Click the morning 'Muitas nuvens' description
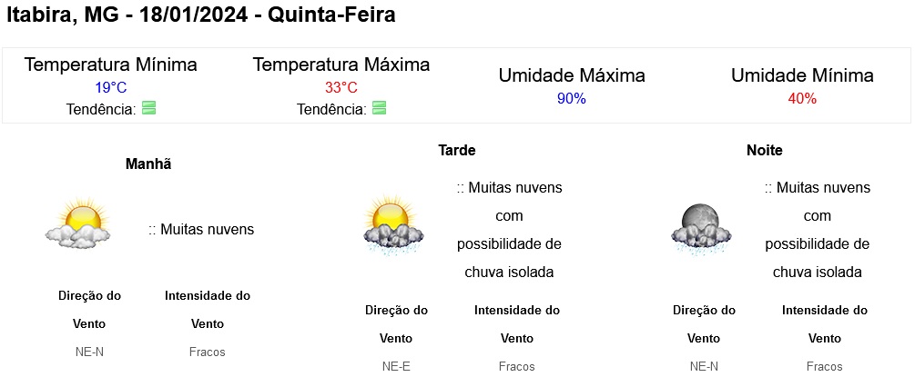This screenshot has height=377, width=915. coord(201,230)
